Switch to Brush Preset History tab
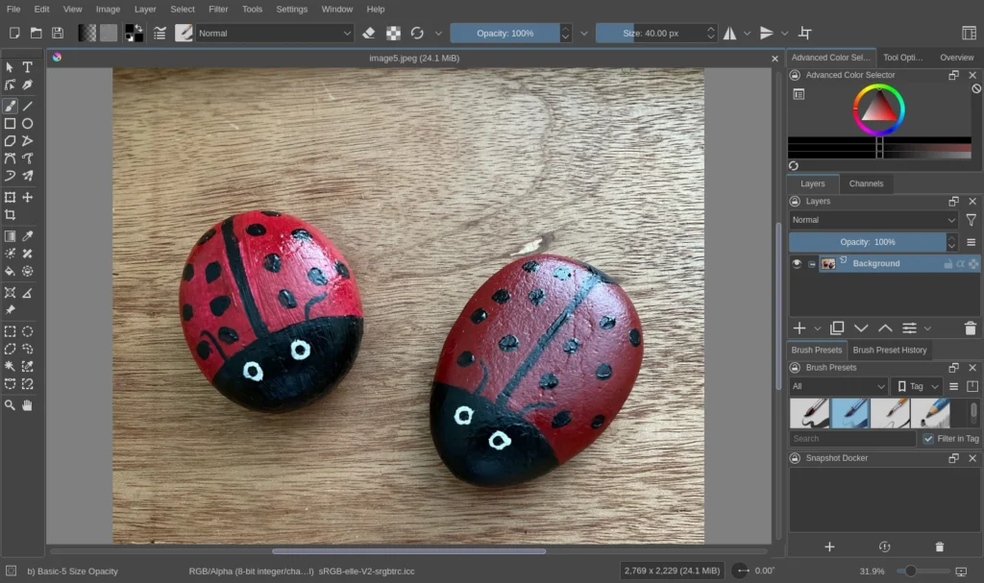This screenshot has height=583, width=984. pos(889,351)
